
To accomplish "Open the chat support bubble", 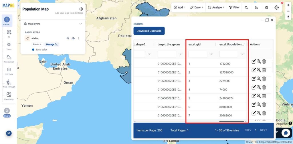I will click(x=286, y=133).
